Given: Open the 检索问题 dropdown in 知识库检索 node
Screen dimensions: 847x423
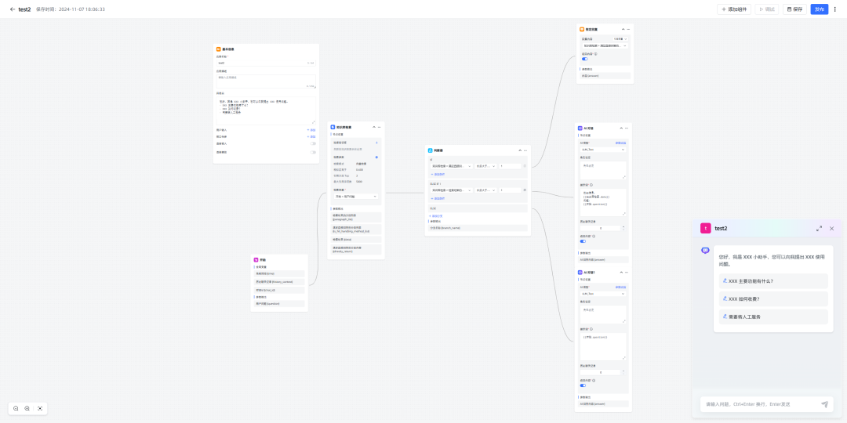Looking at the screenshot, I should (x=354, y=197).
